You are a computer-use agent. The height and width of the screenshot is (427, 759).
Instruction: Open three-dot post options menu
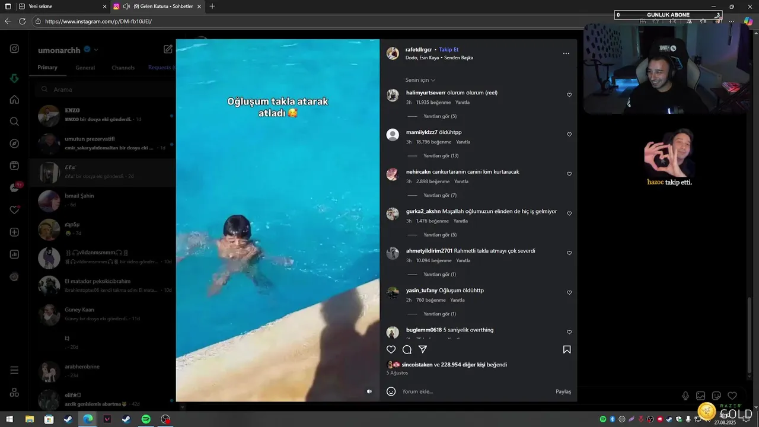point(566,53)
